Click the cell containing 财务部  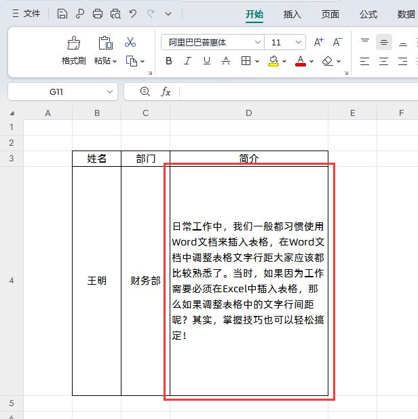[145, 281]
